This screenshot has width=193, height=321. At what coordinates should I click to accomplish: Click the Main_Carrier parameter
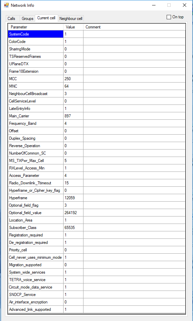[35, 116]
